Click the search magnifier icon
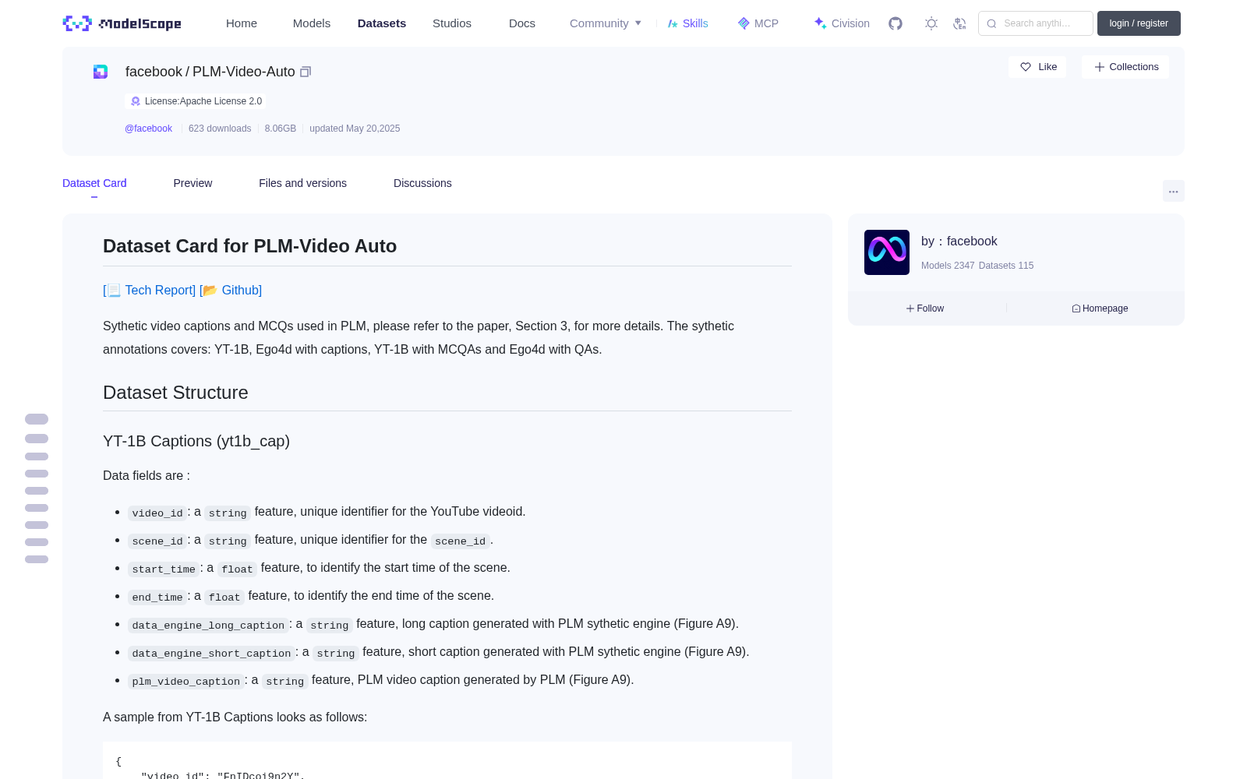Viewport: 1247px width, 779px height. (991, 23)
